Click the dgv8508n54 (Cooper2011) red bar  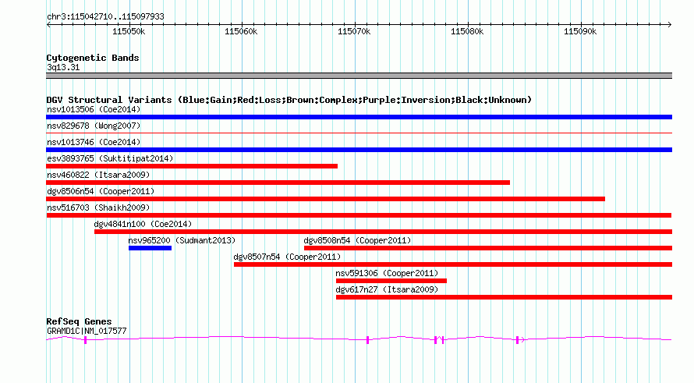488,248
